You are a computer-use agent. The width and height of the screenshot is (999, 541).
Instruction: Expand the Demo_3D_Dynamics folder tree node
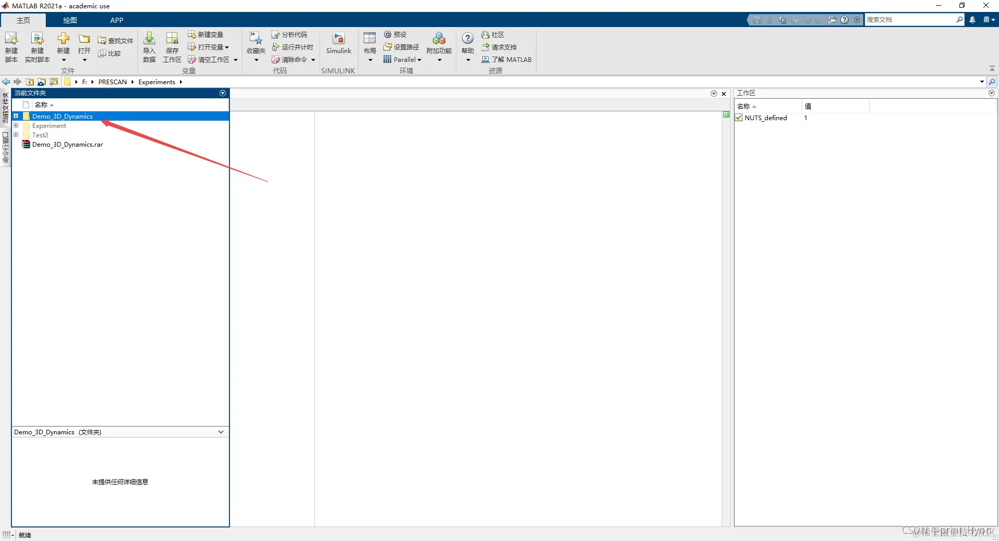click(16, 116)
